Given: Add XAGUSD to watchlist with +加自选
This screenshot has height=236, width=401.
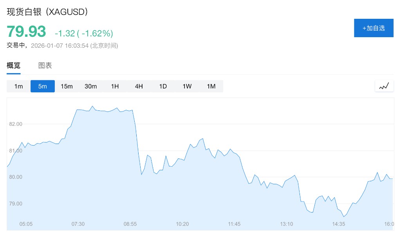Looking at the screenshot, I should point(374,28).
